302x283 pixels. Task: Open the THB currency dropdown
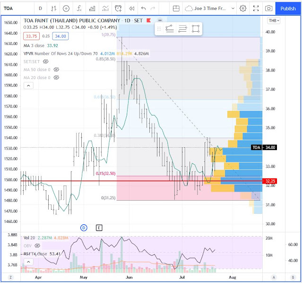274,20
